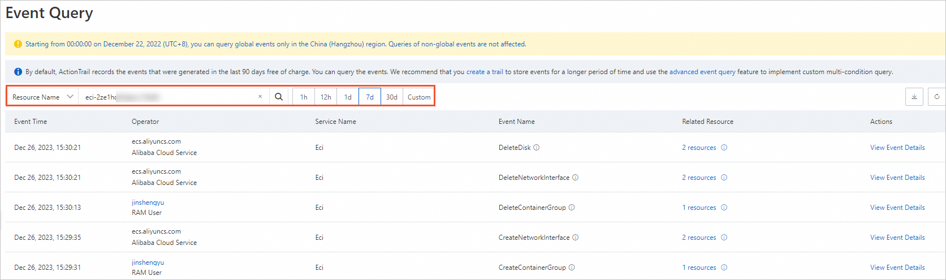
Task: Click the search magnifier icon
Action: [279, 97]
